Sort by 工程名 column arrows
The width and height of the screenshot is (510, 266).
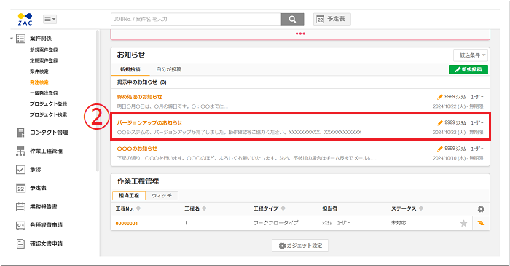(x=204, y=208)
